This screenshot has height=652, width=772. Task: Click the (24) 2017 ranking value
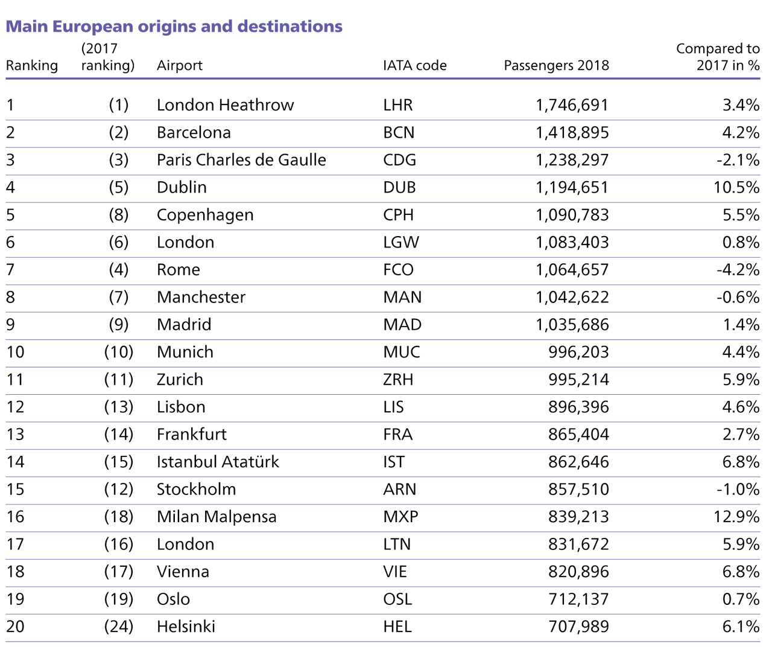[118, 627]
